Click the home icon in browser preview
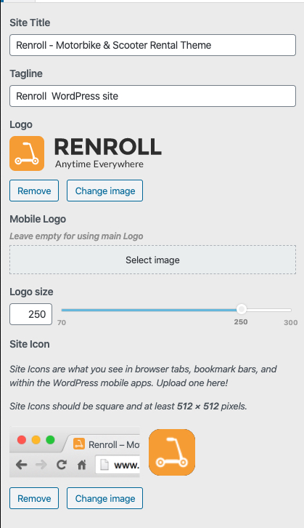 pos(82,465)
